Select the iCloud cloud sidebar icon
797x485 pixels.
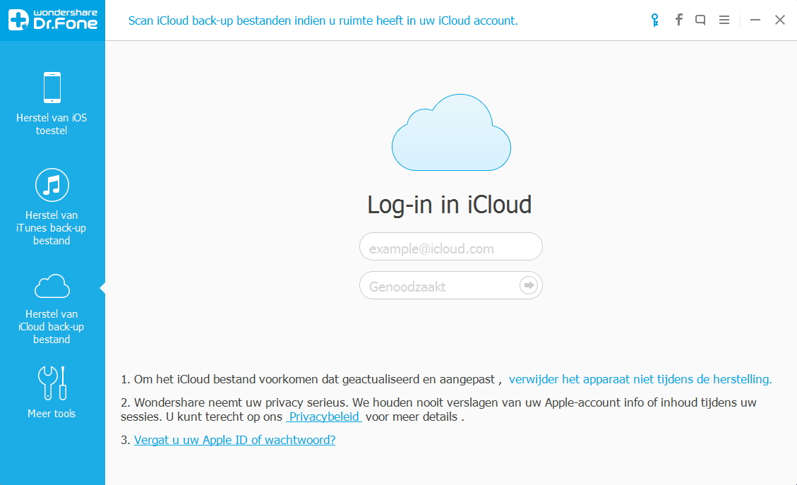tap(52, 286)
